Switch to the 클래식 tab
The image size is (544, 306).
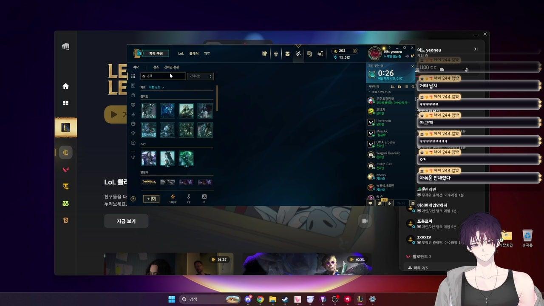click(194, 54)
